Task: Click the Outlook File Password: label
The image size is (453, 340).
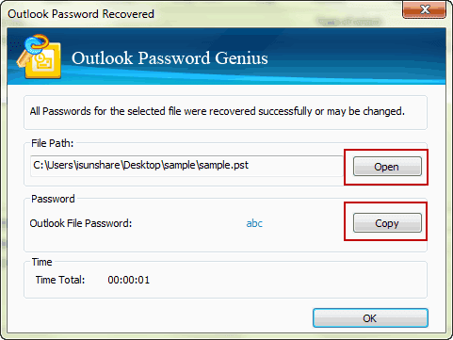Action: click(81, 223)
